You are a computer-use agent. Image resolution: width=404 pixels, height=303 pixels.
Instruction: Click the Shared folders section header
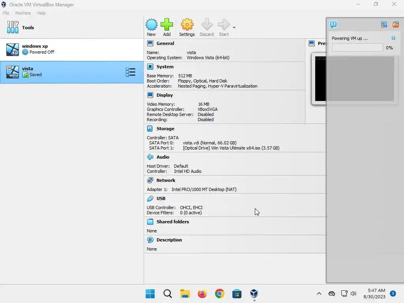(x=173, y=222)
